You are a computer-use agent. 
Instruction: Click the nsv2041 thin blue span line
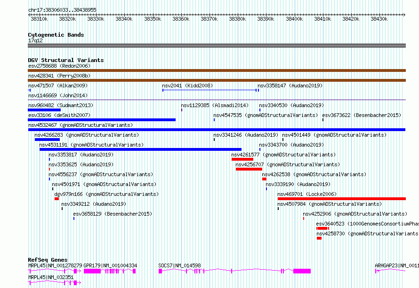[209, 90]
